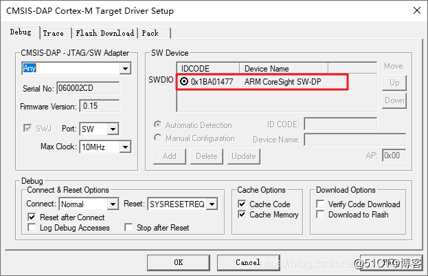The width and height of the screenshot is (428, 276).
Task: Enable Stop after Reset checkbox
Action: click(x=128, y=227)
